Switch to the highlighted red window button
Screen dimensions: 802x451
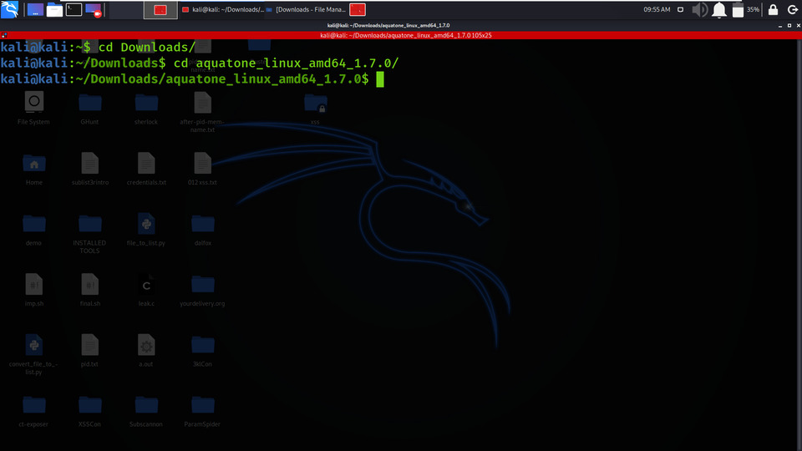(x=160, y=10)
